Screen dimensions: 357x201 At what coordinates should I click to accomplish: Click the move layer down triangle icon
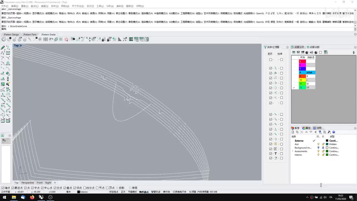pos(311,132)
